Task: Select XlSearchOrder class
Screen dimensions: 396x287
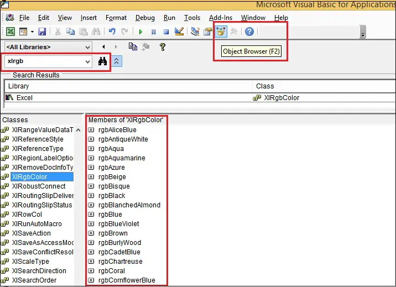Action: (34, 280)
